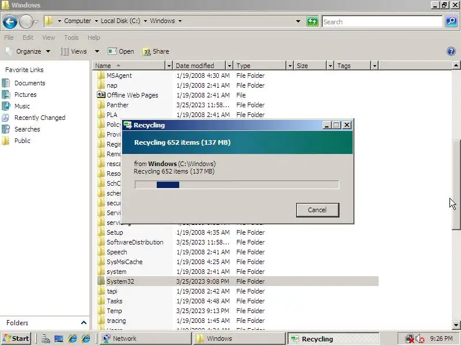This screenshot has height=346, width=461.
Task: Click the vertical scrollbar down arrow
Action: pyautogui.click(x=456, y=325)
